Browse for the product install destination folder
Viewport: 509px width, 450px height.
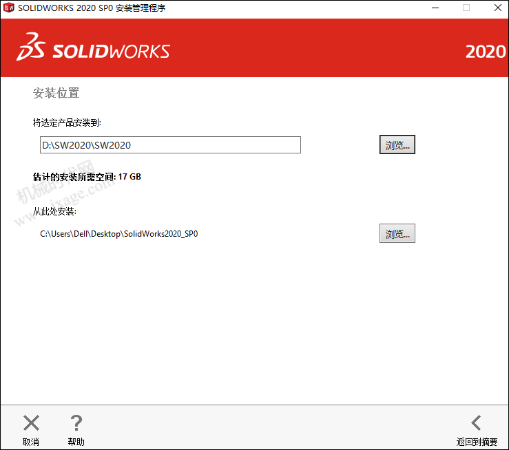(397, 144)
